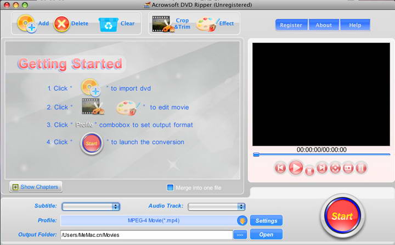
Task: Click the Effect label in toolbar
Action: pyautogui.click(x=227, y=24)
